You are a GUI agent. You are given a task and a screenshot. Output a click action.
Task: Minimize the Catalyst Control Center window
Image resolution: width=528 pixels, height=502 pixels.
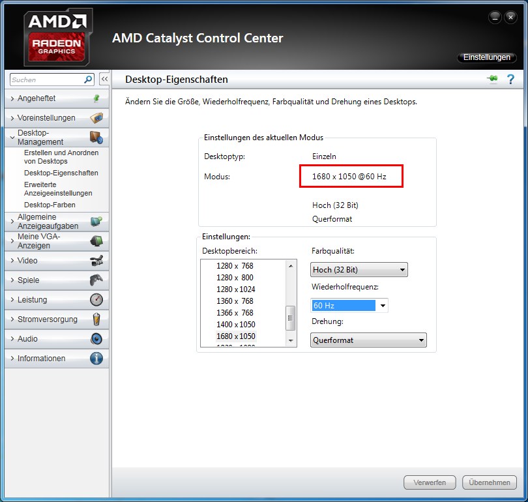click(495, 17)
